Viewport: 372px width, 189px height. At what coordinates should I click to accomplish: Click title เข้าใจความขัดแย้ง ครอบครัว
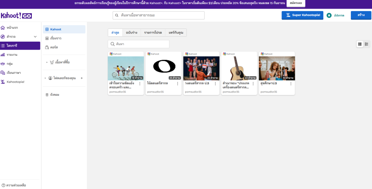(x=122, y=85)
